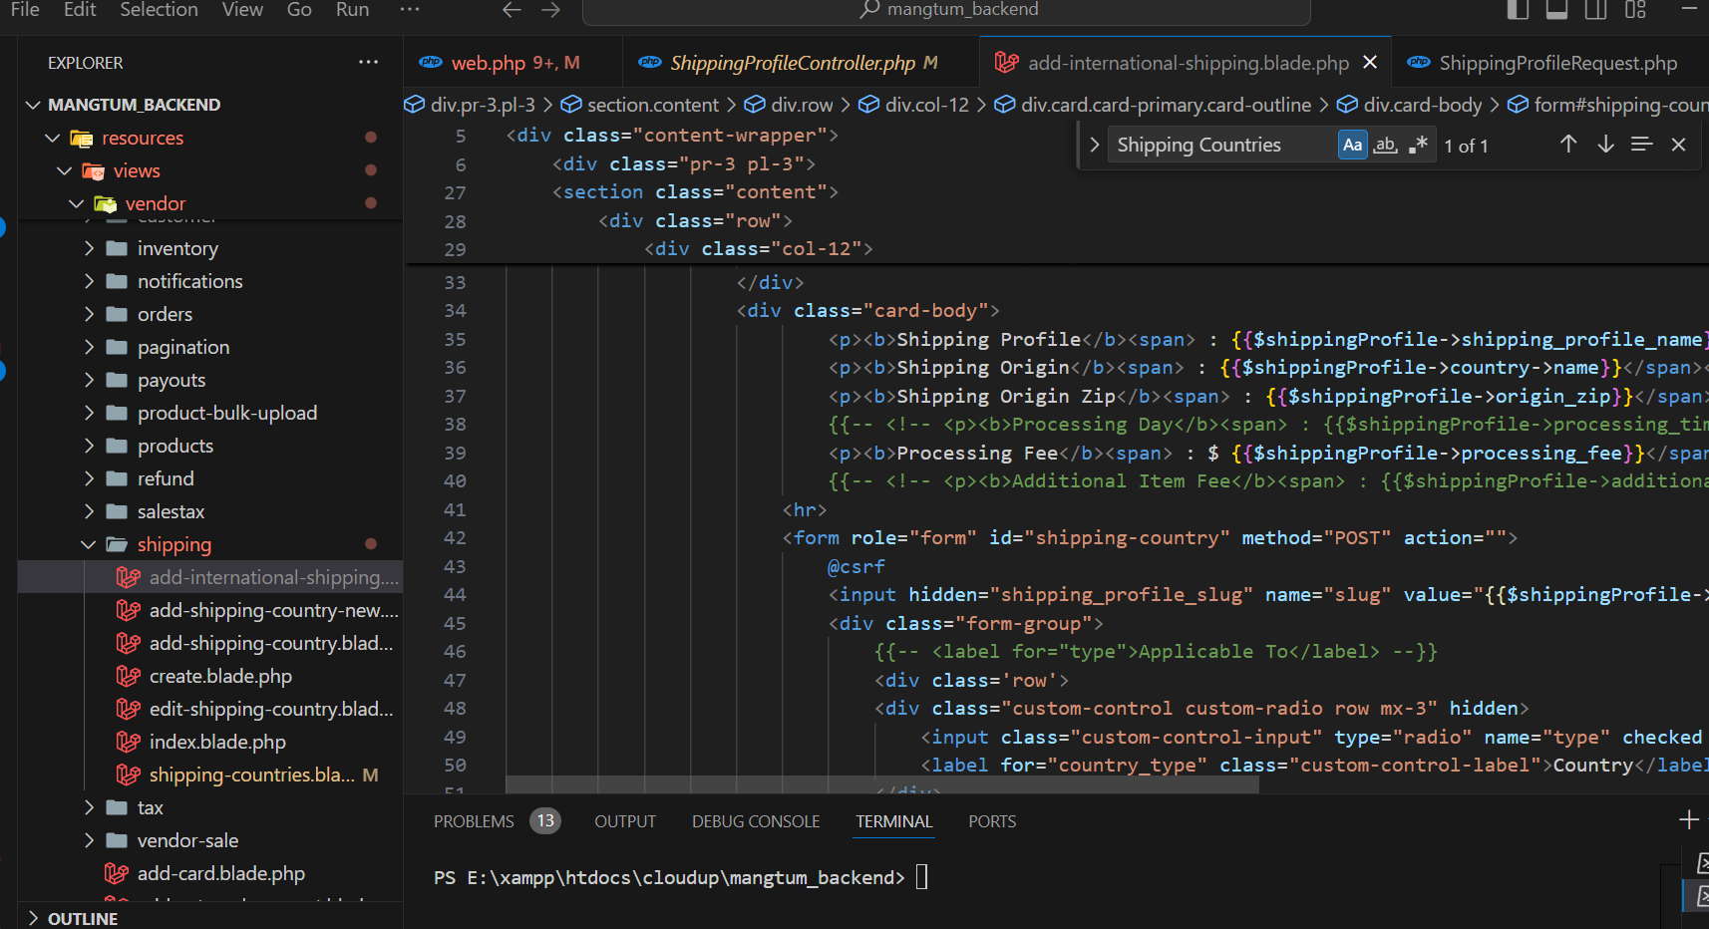Screen dimensions: 1709x929
Task: Open the PROBLEMS panel tab
Action: point(474,821)
